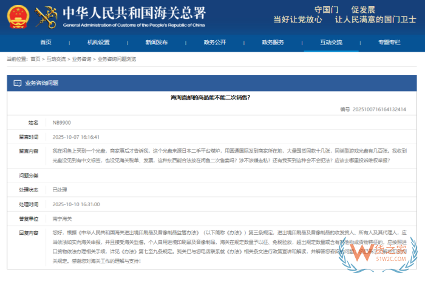Image resolution: width=425 pixels, height=281 pixels.
Task: Select the username NB9900
Action: pos(61,123)
